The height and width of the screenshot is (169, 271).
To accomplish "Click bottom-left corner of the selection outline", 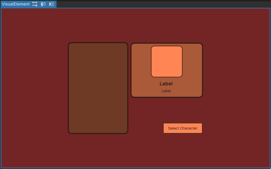I will (1, 168).
